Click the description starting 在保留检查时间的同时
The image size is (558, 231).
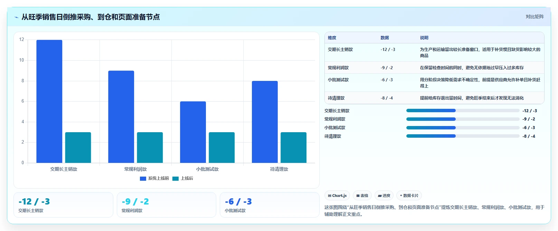point(472,68)
